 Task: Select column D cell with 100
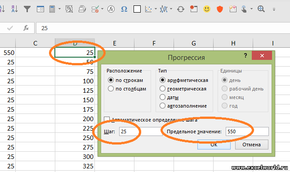pos(75,81)
